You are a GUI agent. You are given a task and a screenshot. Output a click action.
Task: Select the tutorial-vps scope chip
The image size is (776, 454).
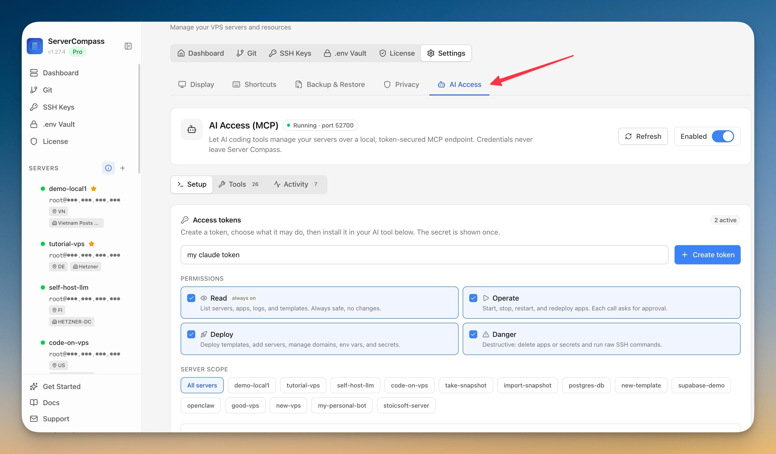pyautogui.click(x=303, y=385)
